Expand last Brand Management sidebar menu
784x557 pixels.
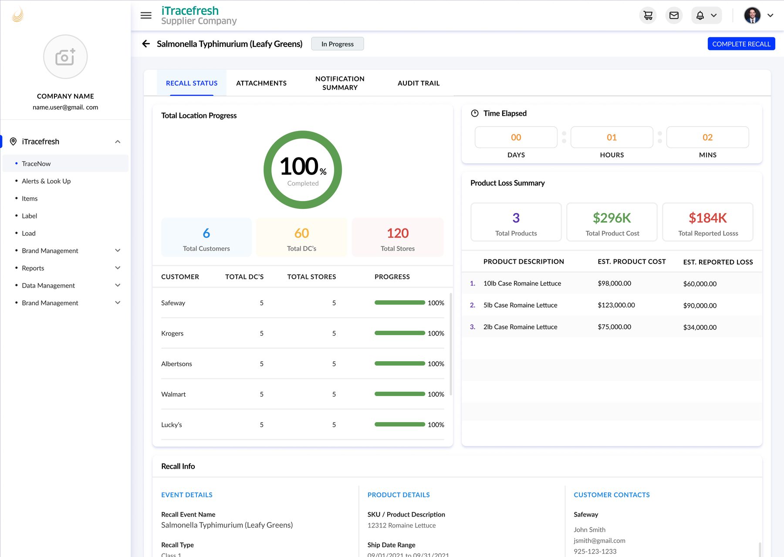118,302
